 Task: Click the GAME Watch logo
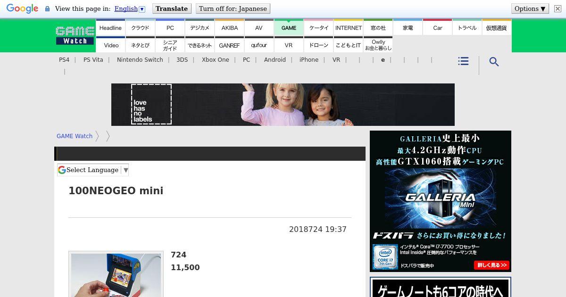pos(75,35)
